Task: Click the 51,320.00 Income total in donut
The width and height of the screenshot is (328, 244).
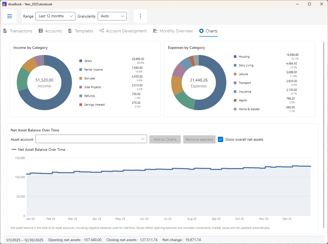Action: pyautogui.click(x=44, y=80)
